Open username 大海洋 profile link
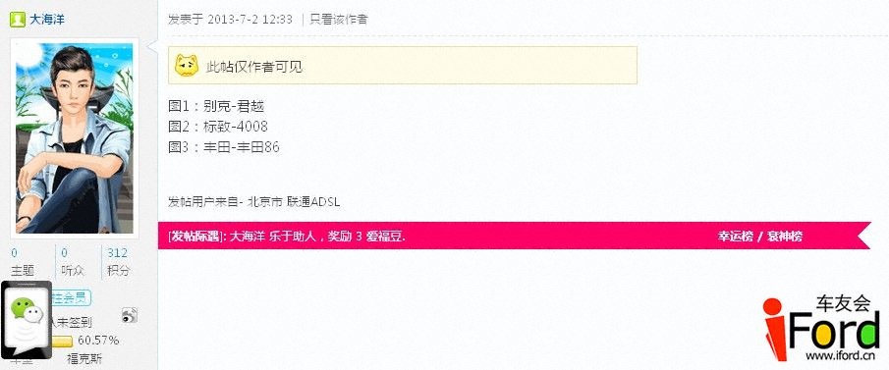 47,20
